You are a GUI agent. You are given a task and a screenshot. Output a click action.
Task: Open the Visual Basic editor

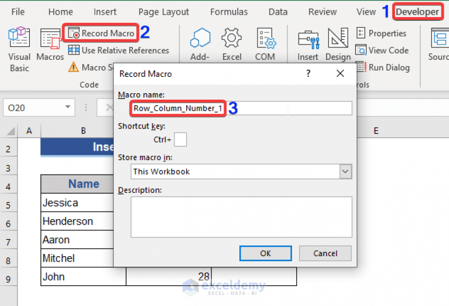click(19, 50)
